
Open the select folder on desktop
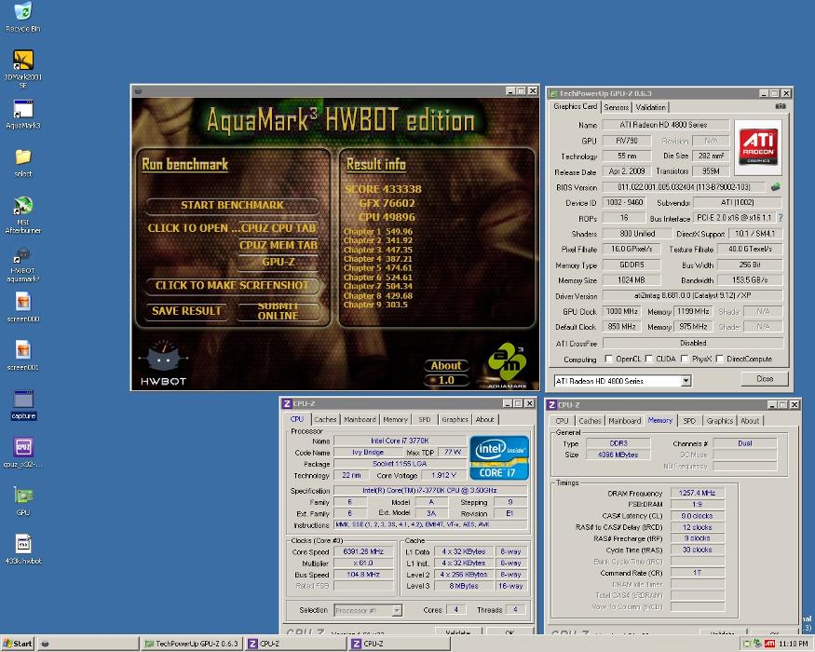click(23, 163)
